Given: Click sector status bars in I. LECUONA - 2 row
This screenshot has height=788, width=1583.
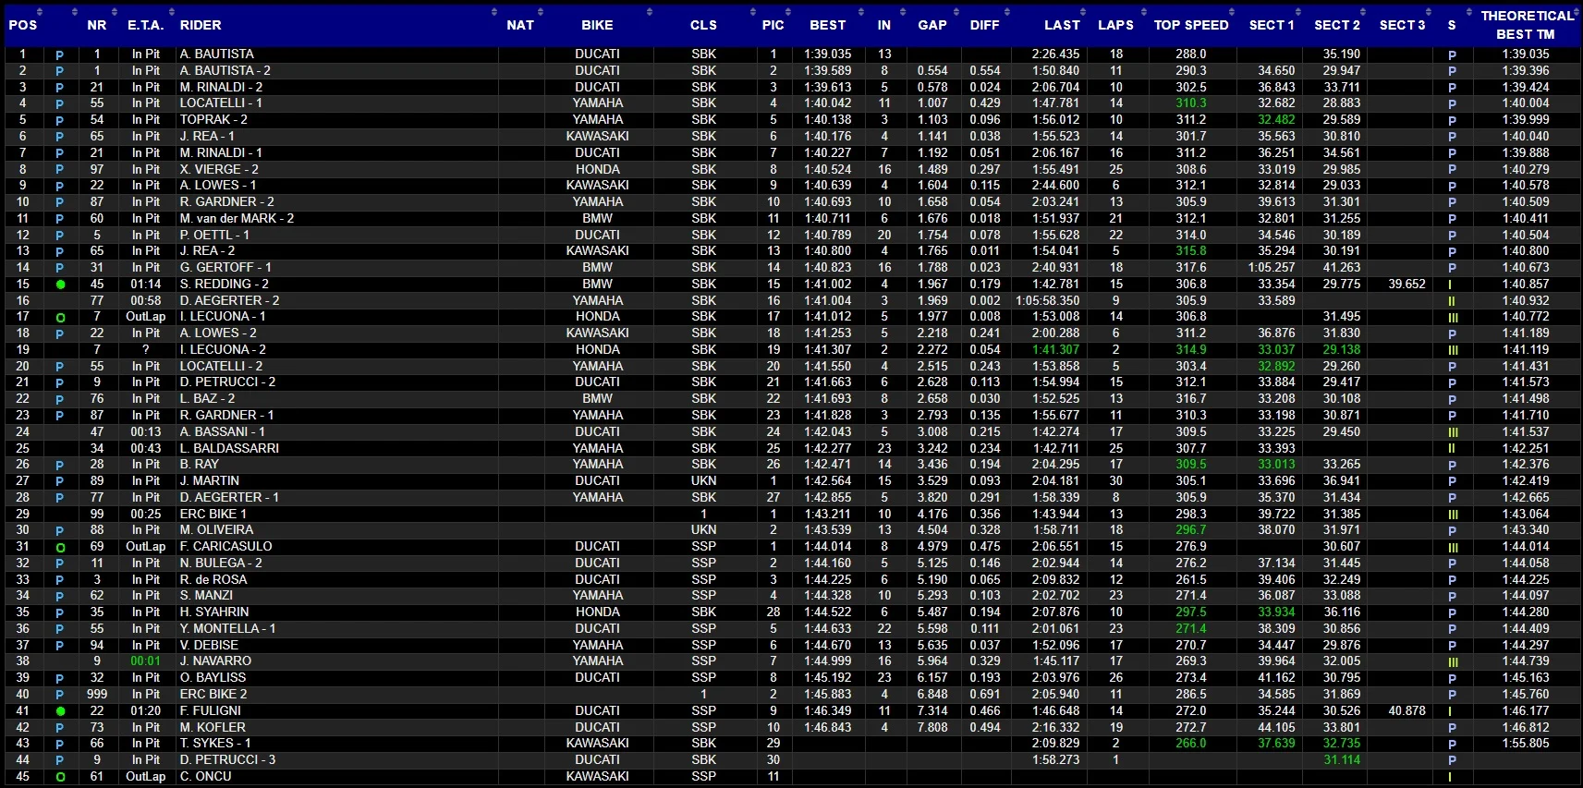Looking at the screenshot, I should 1453,350.
